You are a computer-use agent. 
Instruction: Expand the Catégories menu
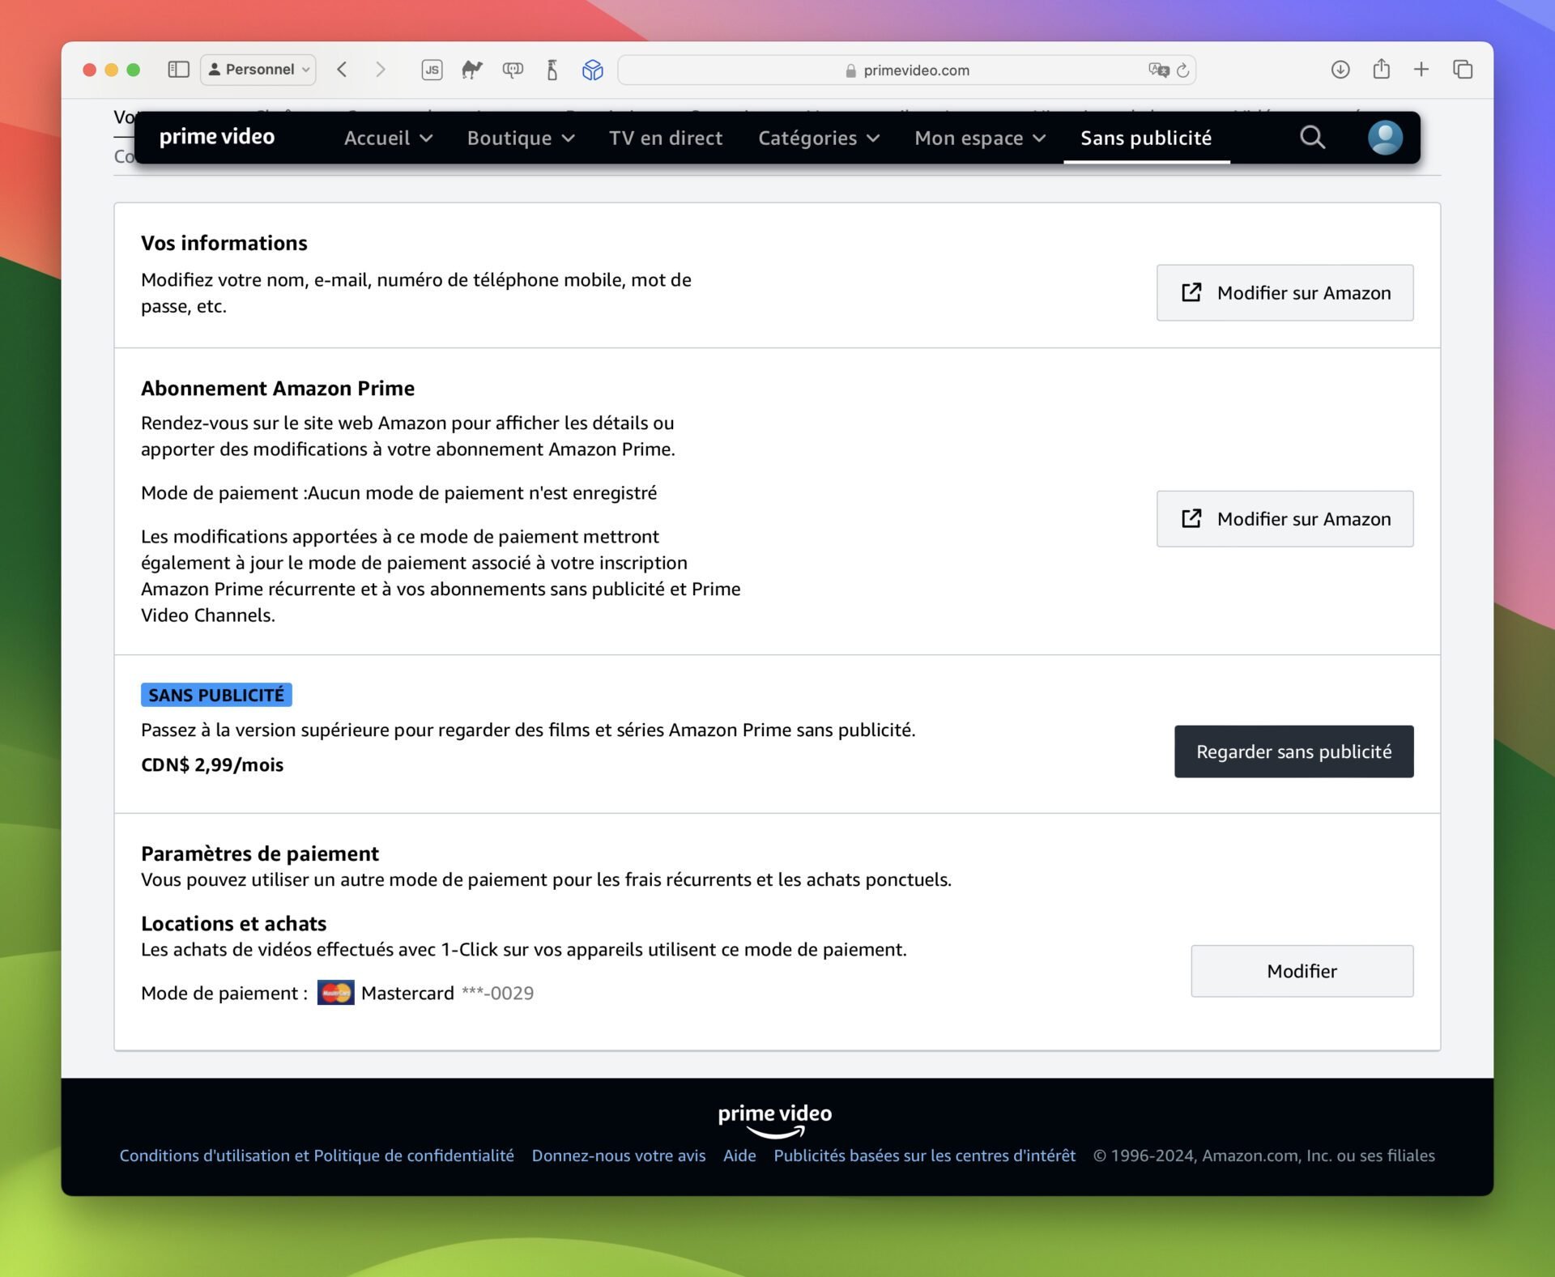pos(819,138)
